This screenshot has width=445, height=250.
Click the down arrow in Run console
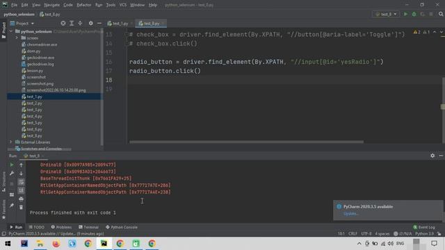(21, 173)
